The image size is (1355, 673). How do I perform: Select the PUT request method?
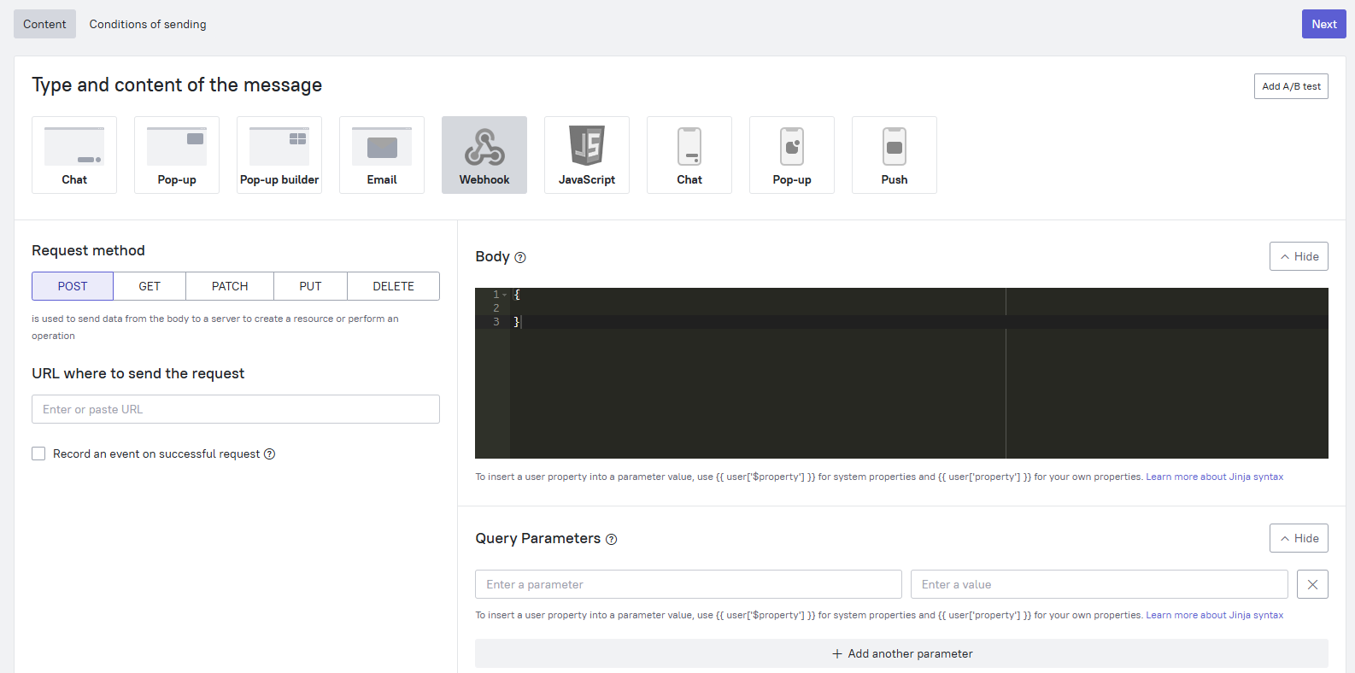[x=310, y=286]
